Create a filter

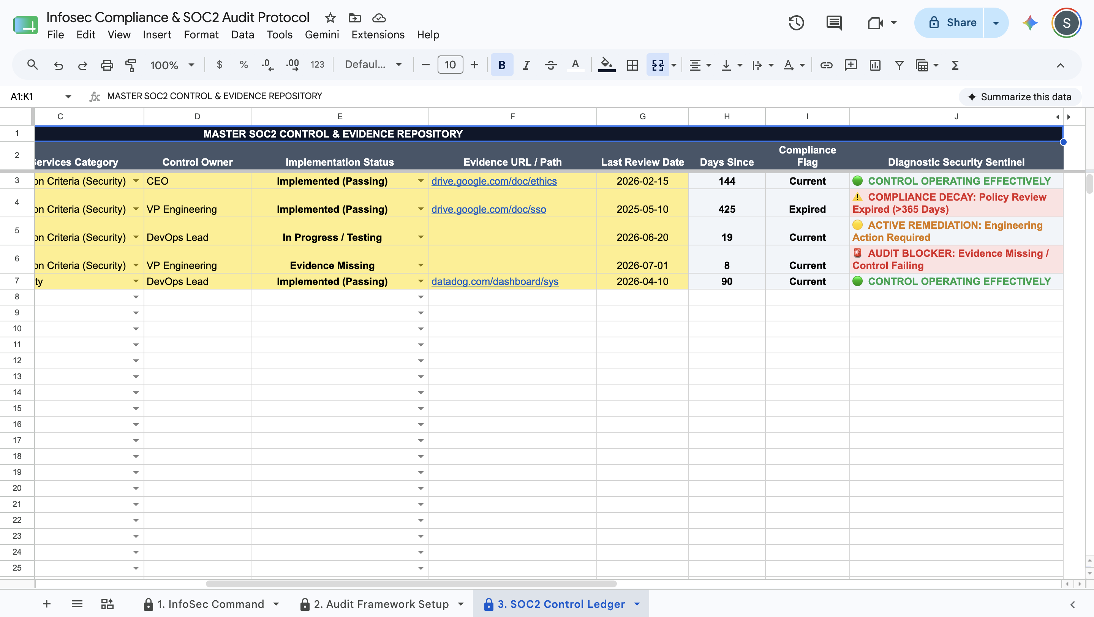(899, 65)
